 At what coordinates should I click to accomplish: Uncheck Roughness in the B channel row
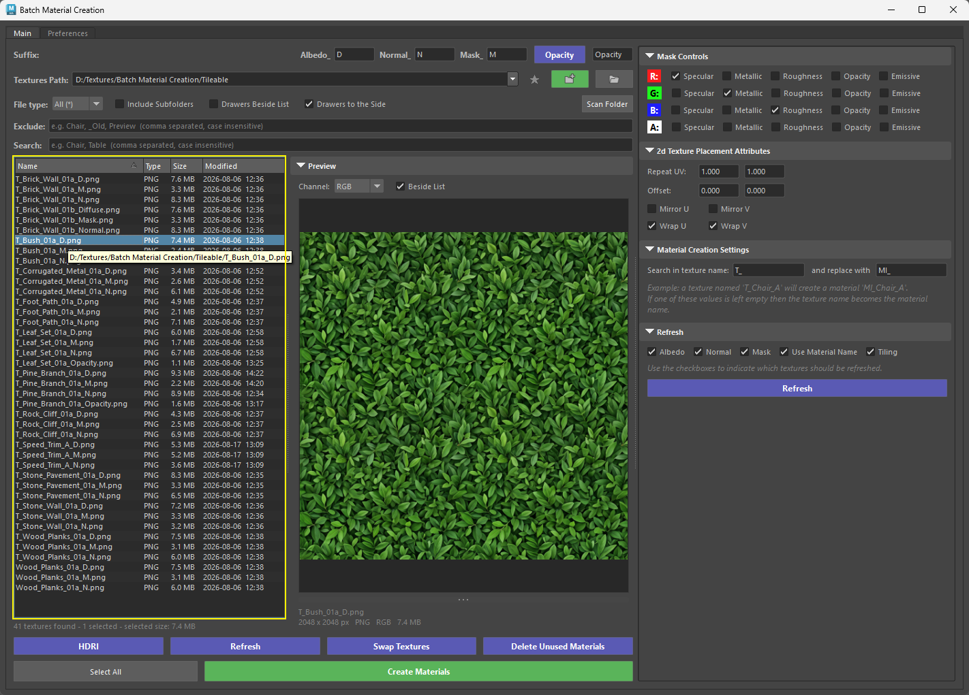click(x=775, y=110)
